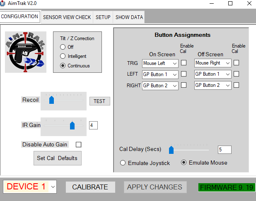Screen dimensions: 256x201
Task: Click the AimTrak title bar app icon
Action: (2, 3)
